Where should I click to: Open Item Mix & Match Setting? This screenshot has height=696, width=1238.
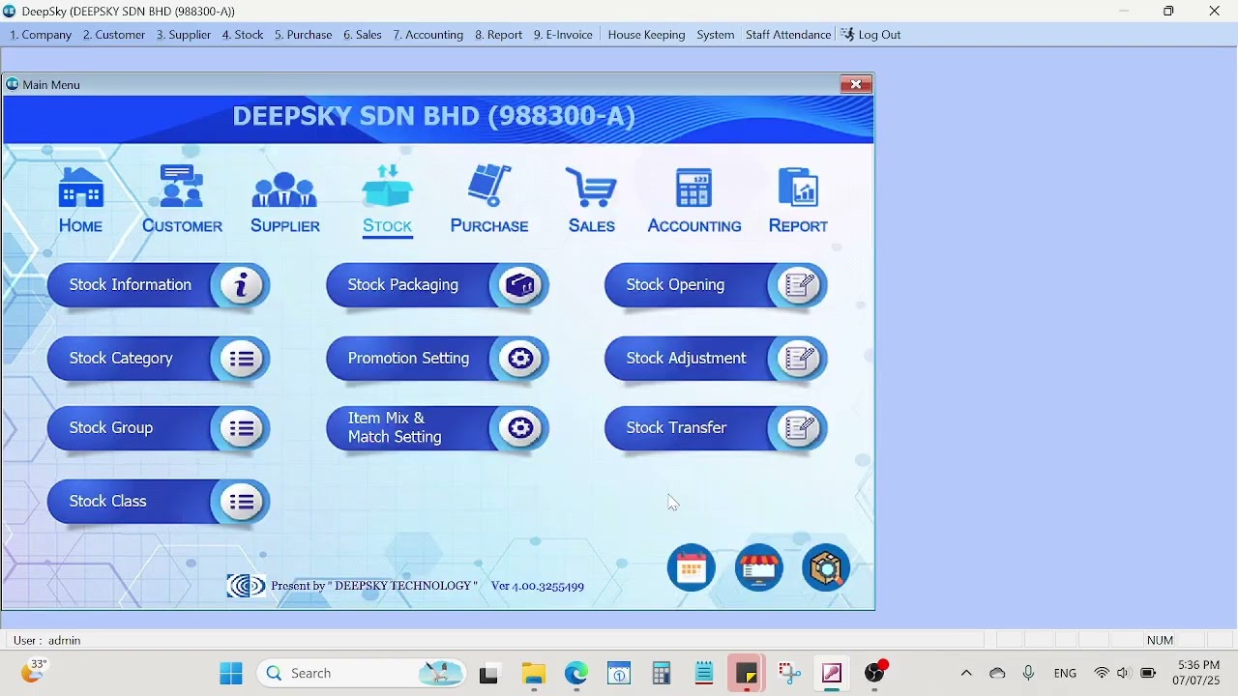pos(437,428)
